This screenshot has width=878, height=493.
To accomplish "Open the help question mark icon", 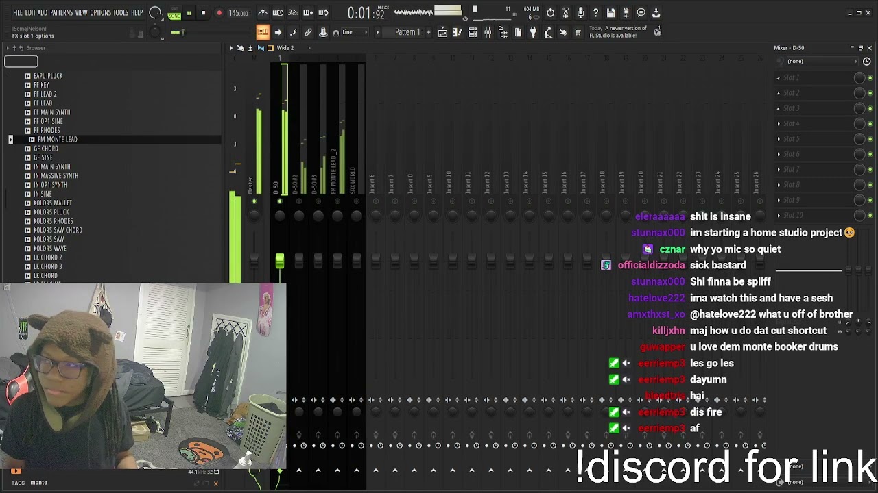I will [595, 13].
